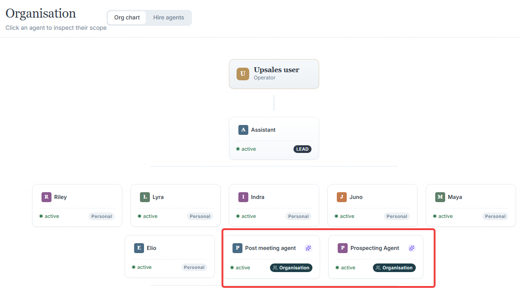Click Lyra's 'L' avatar icon
The image size is (521, 291).
click(x=145, y=197)
